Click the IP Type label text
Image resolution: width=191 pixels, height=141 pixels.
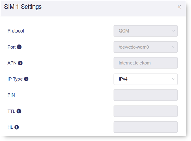[15, 79]
